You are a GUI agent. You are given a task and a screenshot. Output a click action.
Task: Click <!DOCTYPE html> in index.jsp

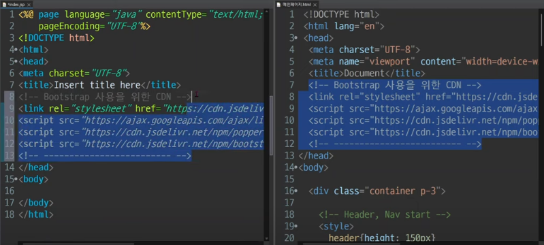57,38
